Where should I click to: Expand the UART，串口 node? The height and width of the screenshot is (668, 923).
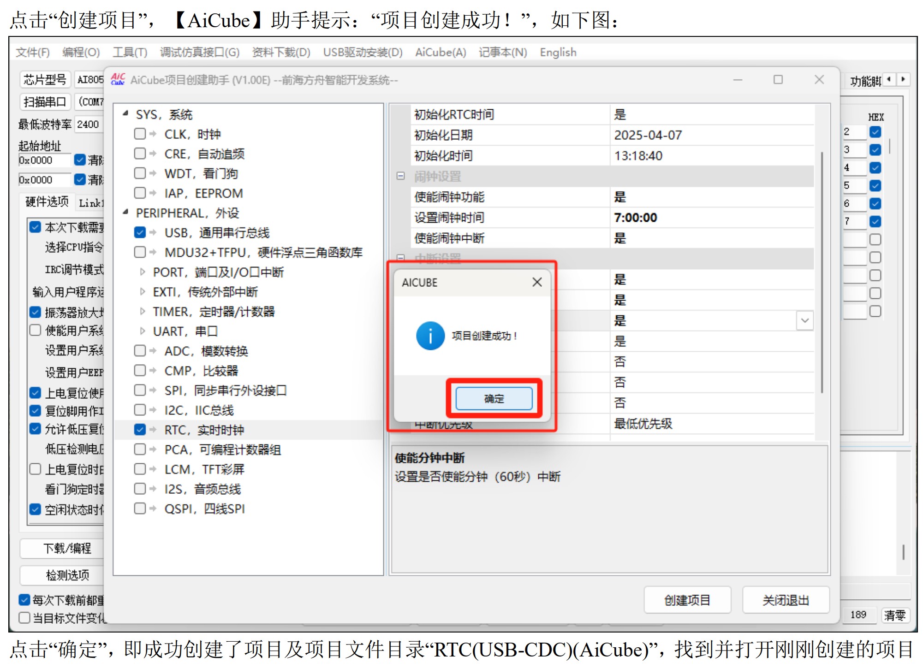(x=143, y=331)
